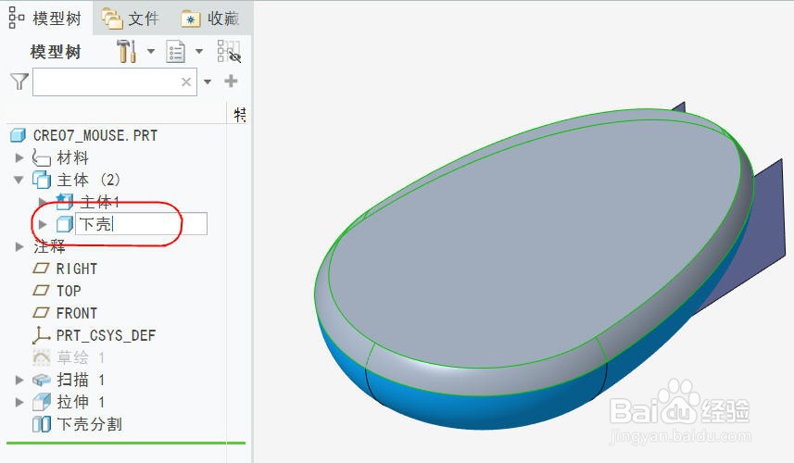Toggle the tree visibility eye icon
This screenshot has width=794, height=463.
(x=229, y=51)
